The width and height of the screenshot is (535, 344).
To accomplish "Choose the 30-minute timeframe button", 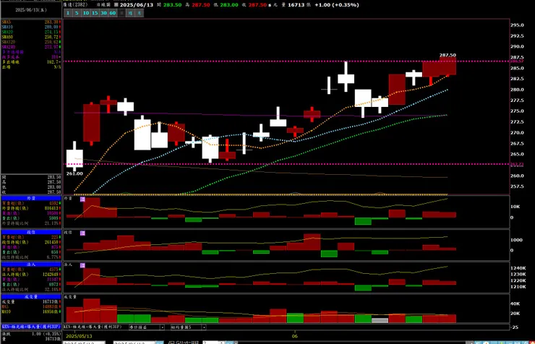I will point(103,13).
